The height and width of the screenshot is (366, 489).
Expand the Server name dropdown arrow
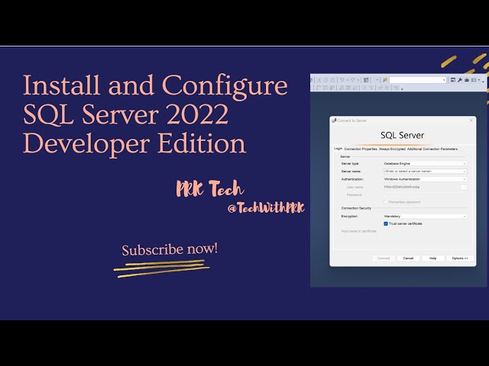(465, 172)
